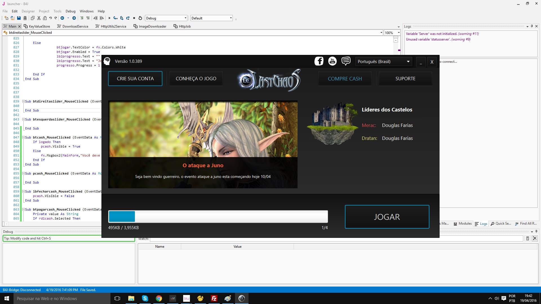Open the 100% zoom dropdown
The image size is (541, 304).
(x=392, y=33)
